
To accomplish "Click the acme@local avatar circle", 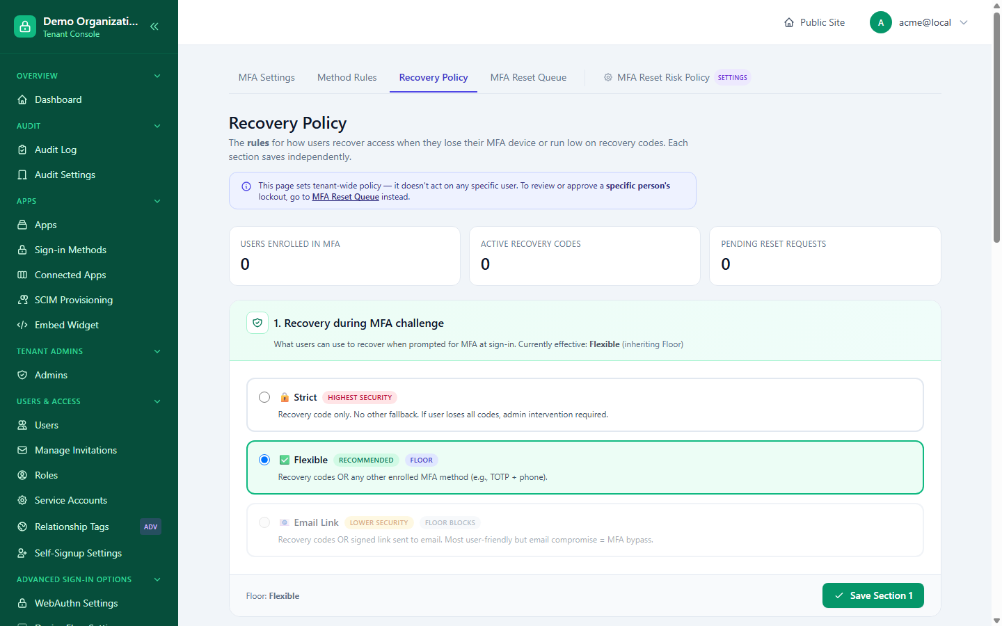I will (881, 22).
